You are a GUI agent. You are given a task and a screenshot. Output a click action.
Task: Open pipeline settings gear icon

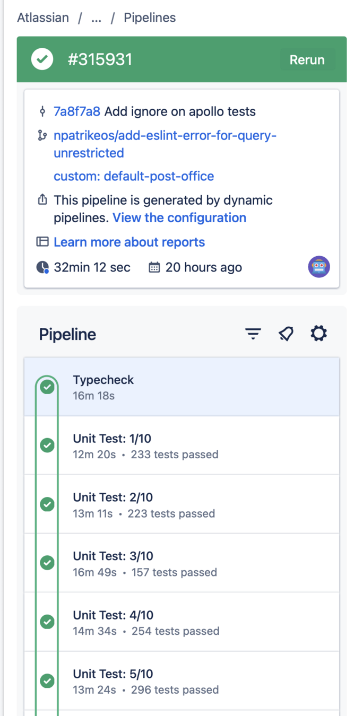[318, 334]
